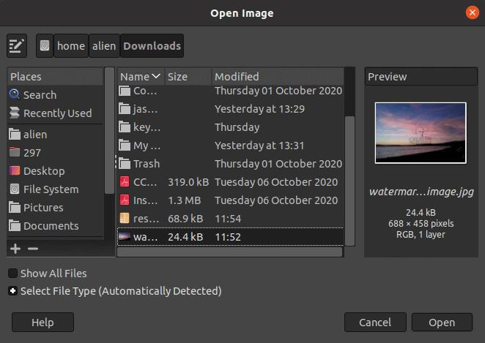Sort files by the Name column arrow
The width and height of the screenshot is (485, 343).
click(x=156, y=76)
